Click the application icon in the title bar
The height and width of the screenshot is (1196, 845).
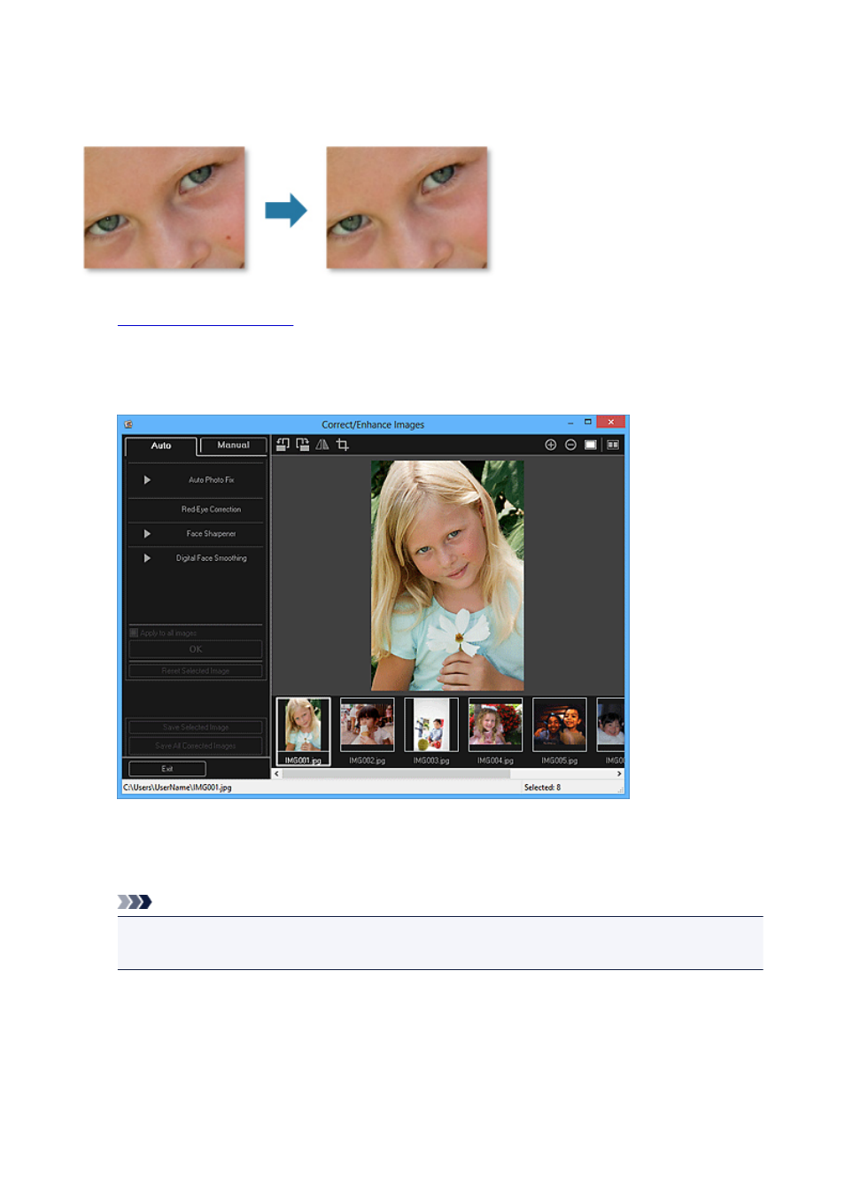(128, 424)
